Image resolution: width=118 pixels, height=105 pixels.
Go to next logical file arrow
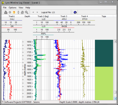37,12
